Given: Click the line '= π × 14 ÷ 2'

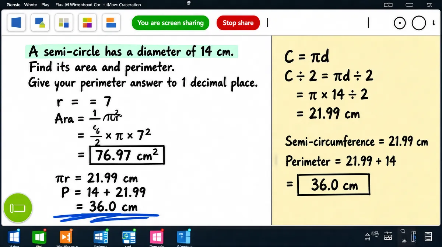Looking at the screenshot, I should tap(333, 95).
